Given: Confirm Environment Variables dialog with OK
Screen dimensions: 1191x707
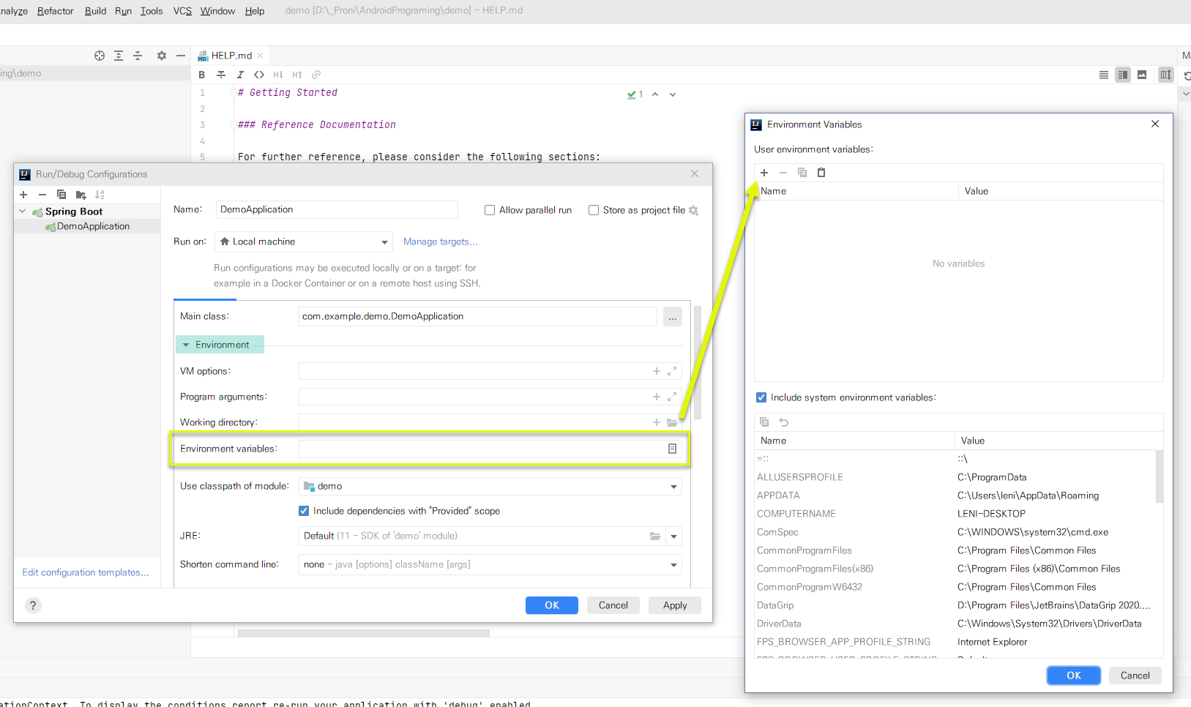Looking at the screenshot, I should pos(1074,676).
